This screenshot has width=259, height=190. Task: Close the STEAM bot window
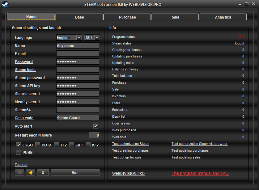253,4
